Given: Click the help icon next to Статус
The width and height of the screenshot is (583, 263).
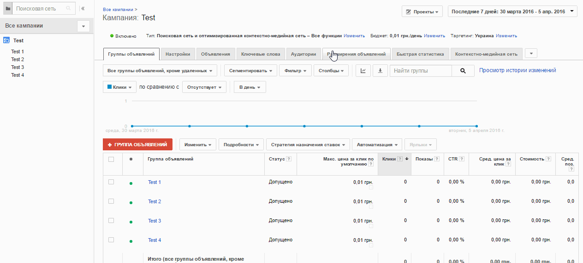Looking at the screenshot, I should tap(289, 159).
